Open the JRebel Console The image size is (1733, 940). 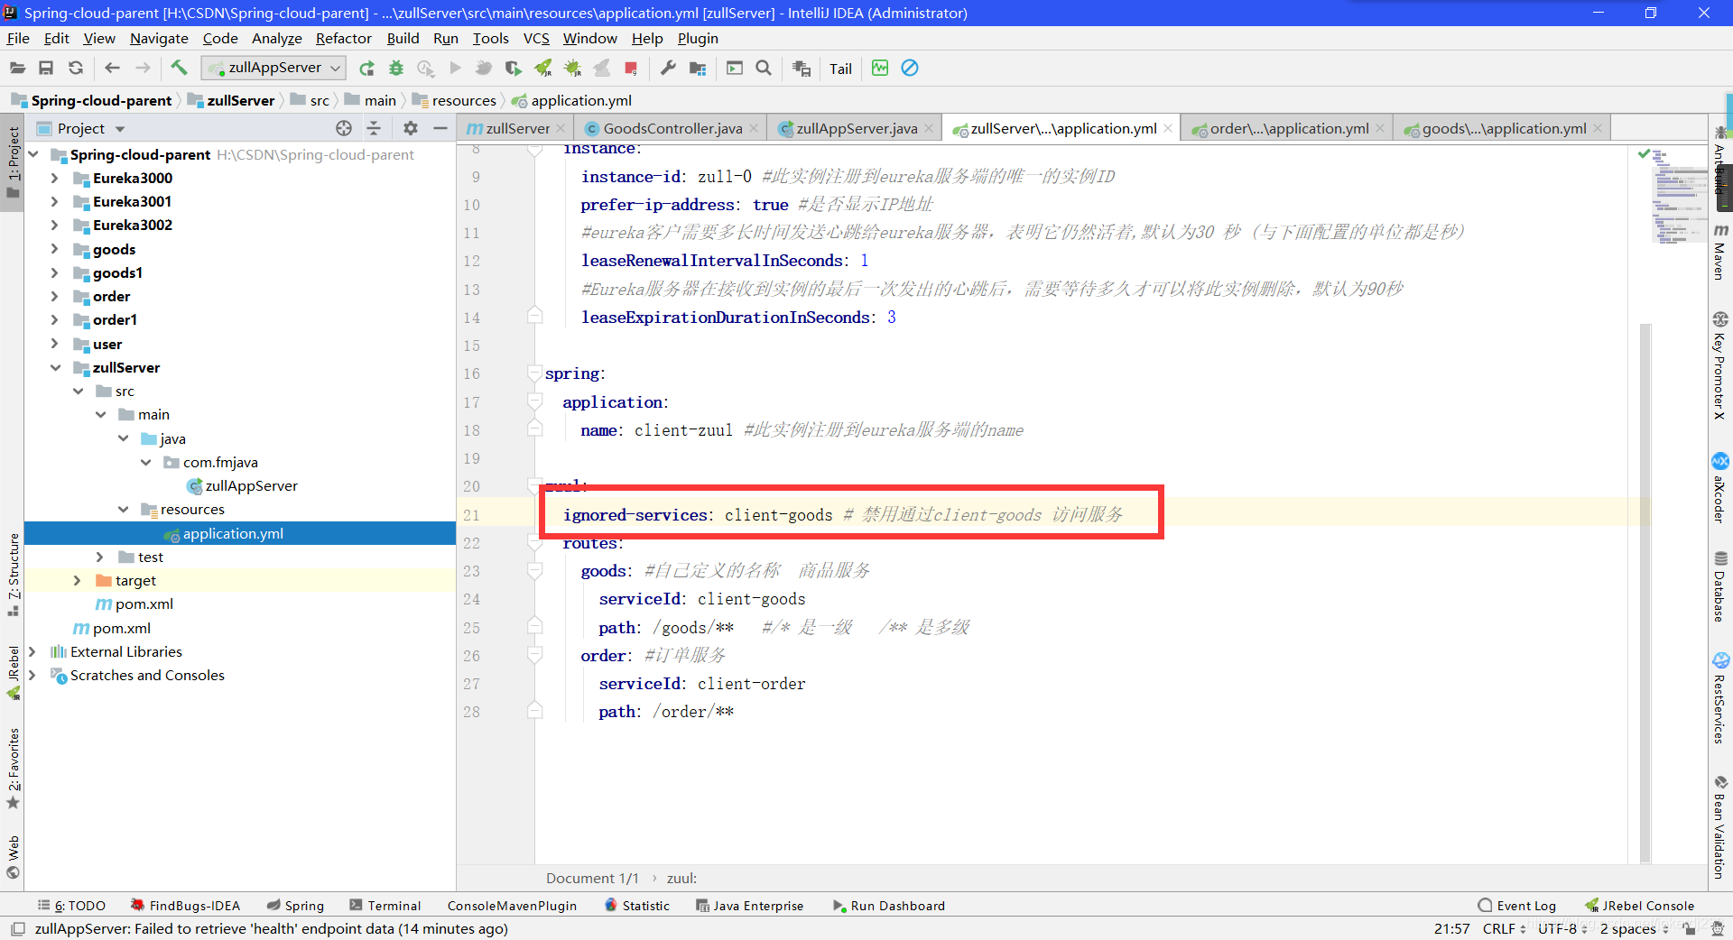(x=1640, y=906)
